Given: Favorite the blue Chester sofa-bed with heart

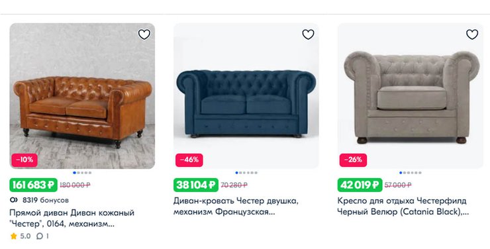Looking at the screenshot, I should point(308,34).
